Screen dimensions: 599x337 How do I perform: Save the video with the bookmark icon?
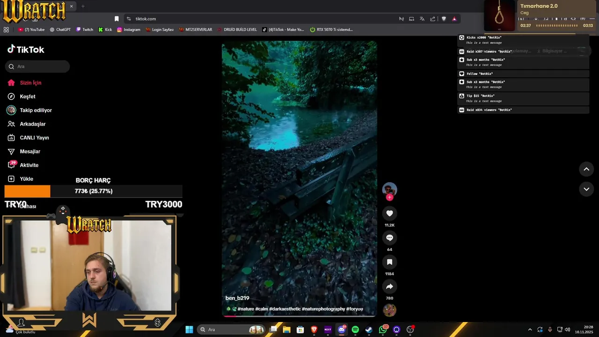[x=389, y=262]
